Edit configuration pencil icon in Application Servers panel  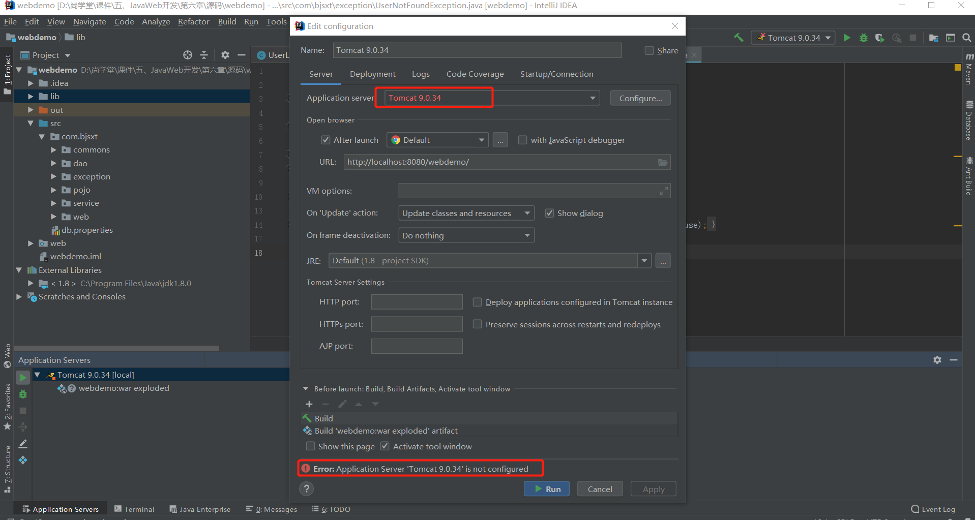coord(23,444)
